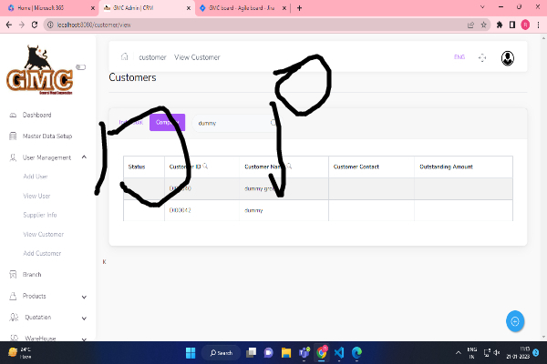
Task: Expand the Products menu
Action: pyautogui.click(x=84, y=296)
